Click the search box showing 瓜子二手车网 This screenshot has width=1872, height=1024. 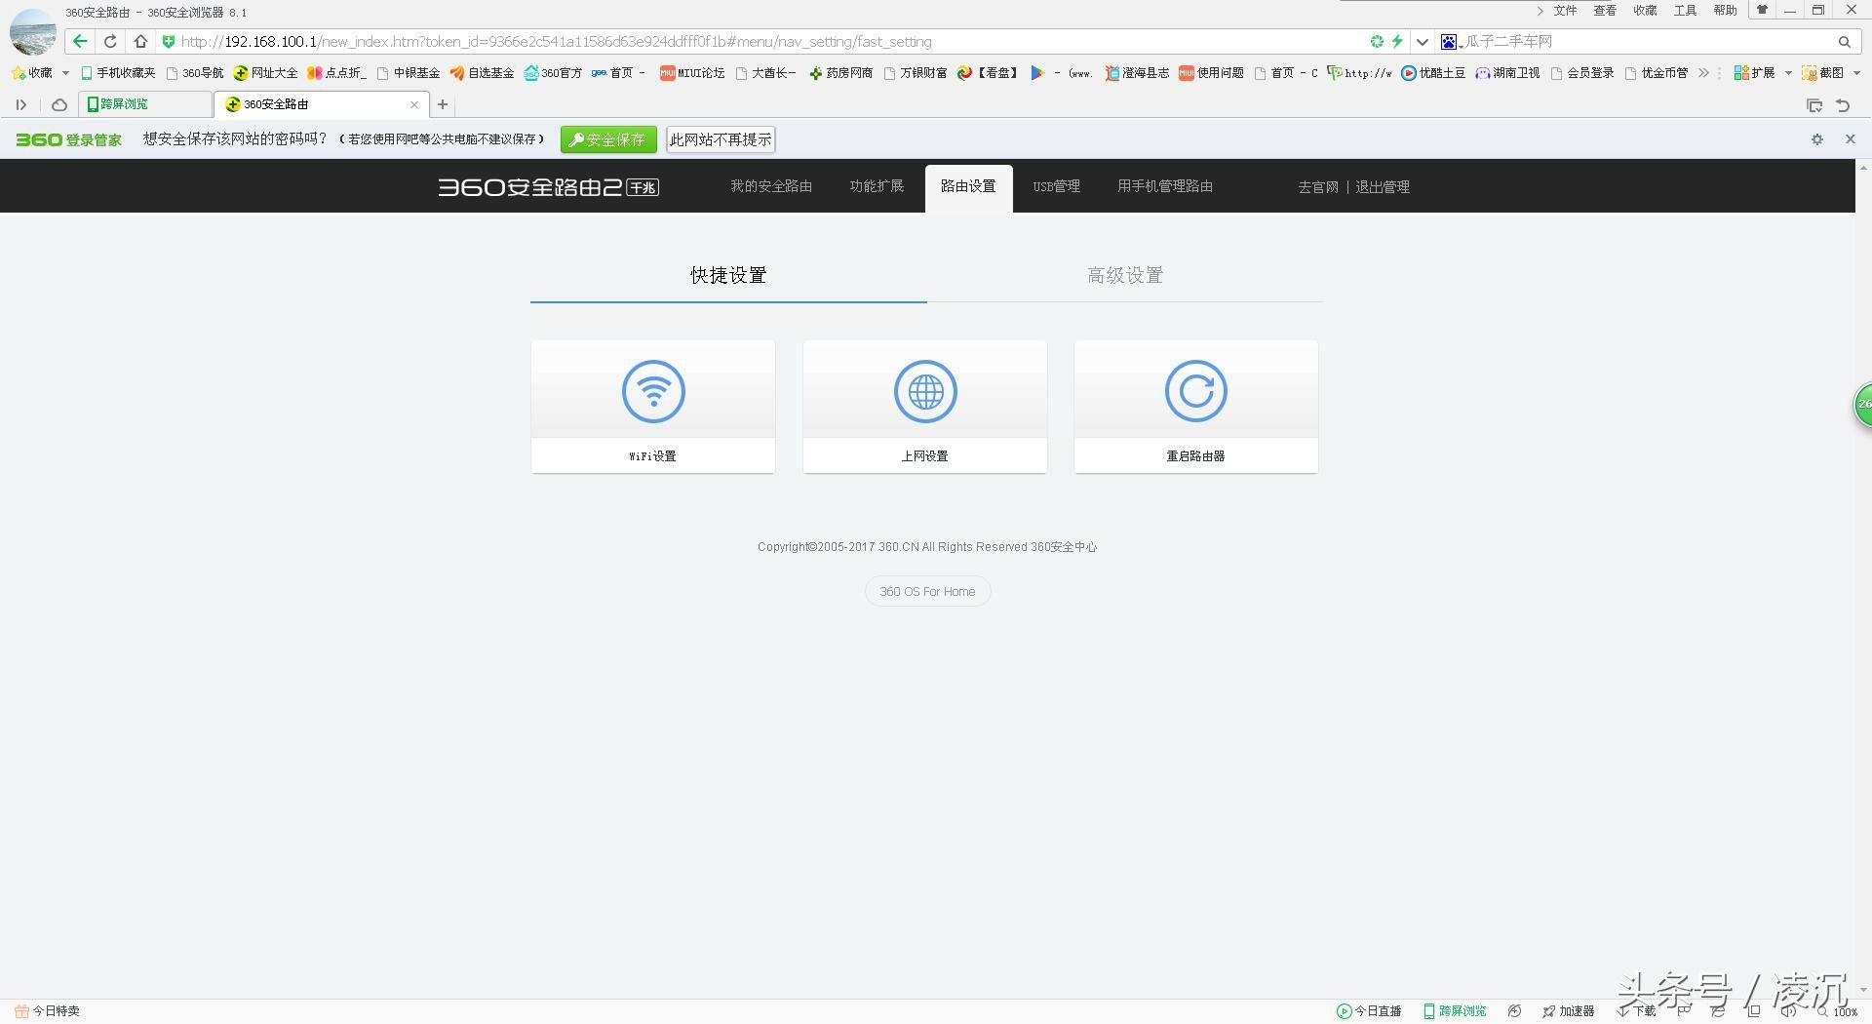(1648, 42)
